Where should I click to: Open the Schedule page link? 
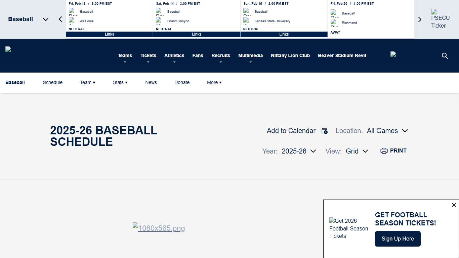tap(52, 82)
